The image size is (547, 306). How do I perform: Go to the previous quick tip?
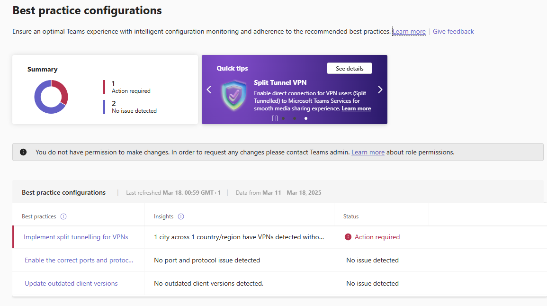[x=209, y=90]
